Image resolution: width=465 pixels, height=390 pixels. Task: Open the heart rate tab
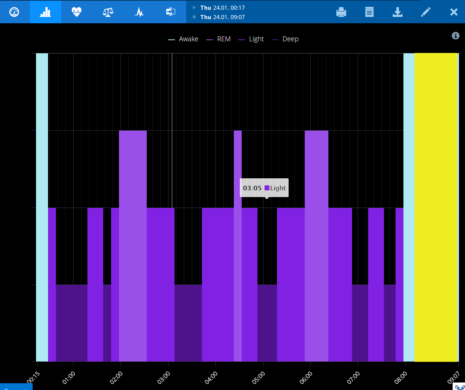[x=77, y=12]
